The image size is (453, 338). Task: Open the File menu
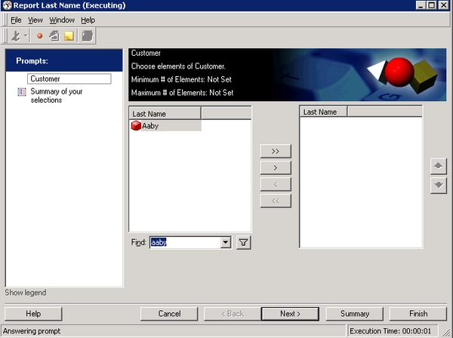point(16,20)
